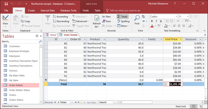Run the Spelling check
This screenshot has width=208, height=109.
(123, 21)
